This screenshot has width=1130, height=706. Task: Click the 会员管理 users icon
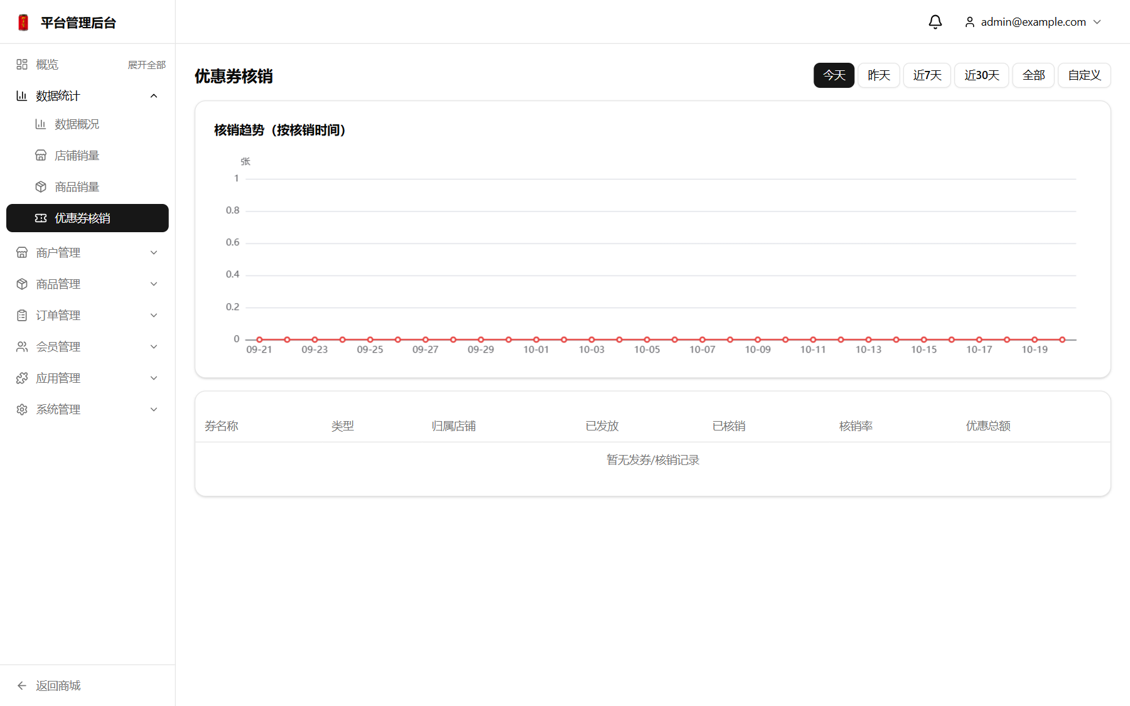[22, 346]
